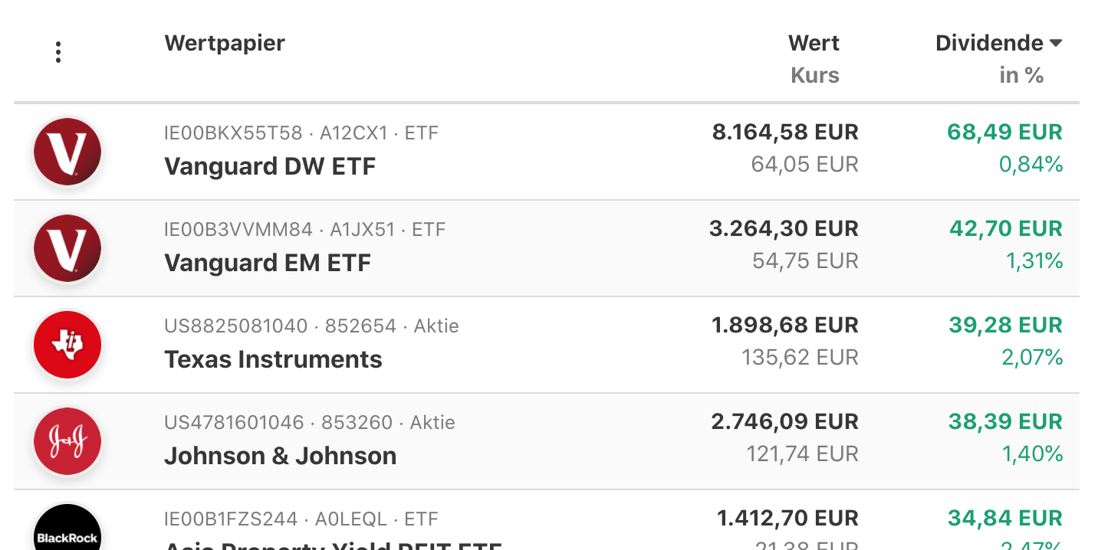Click the 2,07% dividend yield

click(x=1032, y=357)
